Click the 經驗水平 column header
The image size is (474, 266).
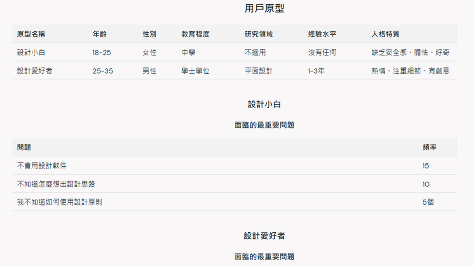click(x=322, y=34)
